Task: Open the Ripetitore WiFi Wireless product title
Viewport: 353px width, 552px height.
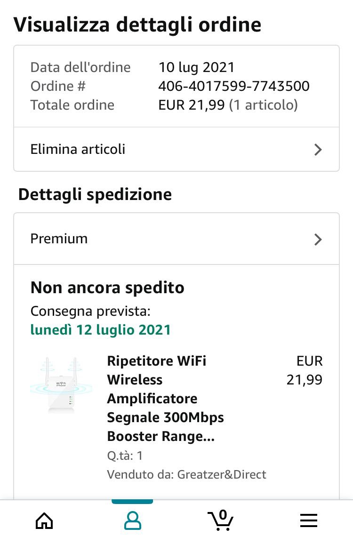Action: click(165, 398)
